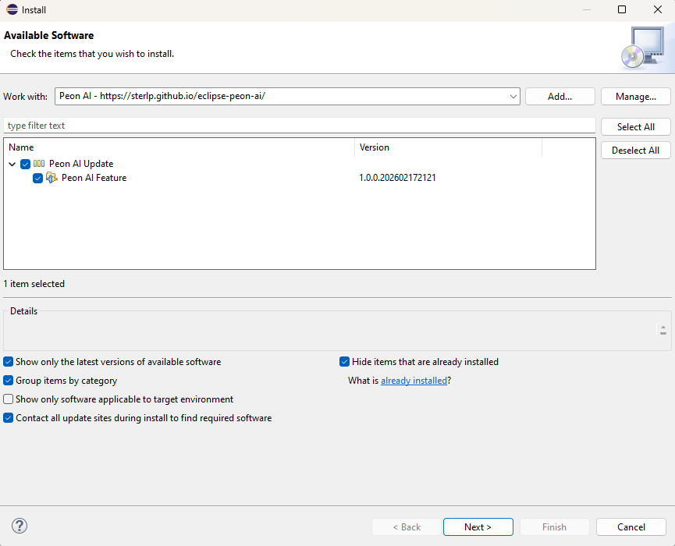Sort by the Name column header
The image size is (675, 546).
point(179,147)
